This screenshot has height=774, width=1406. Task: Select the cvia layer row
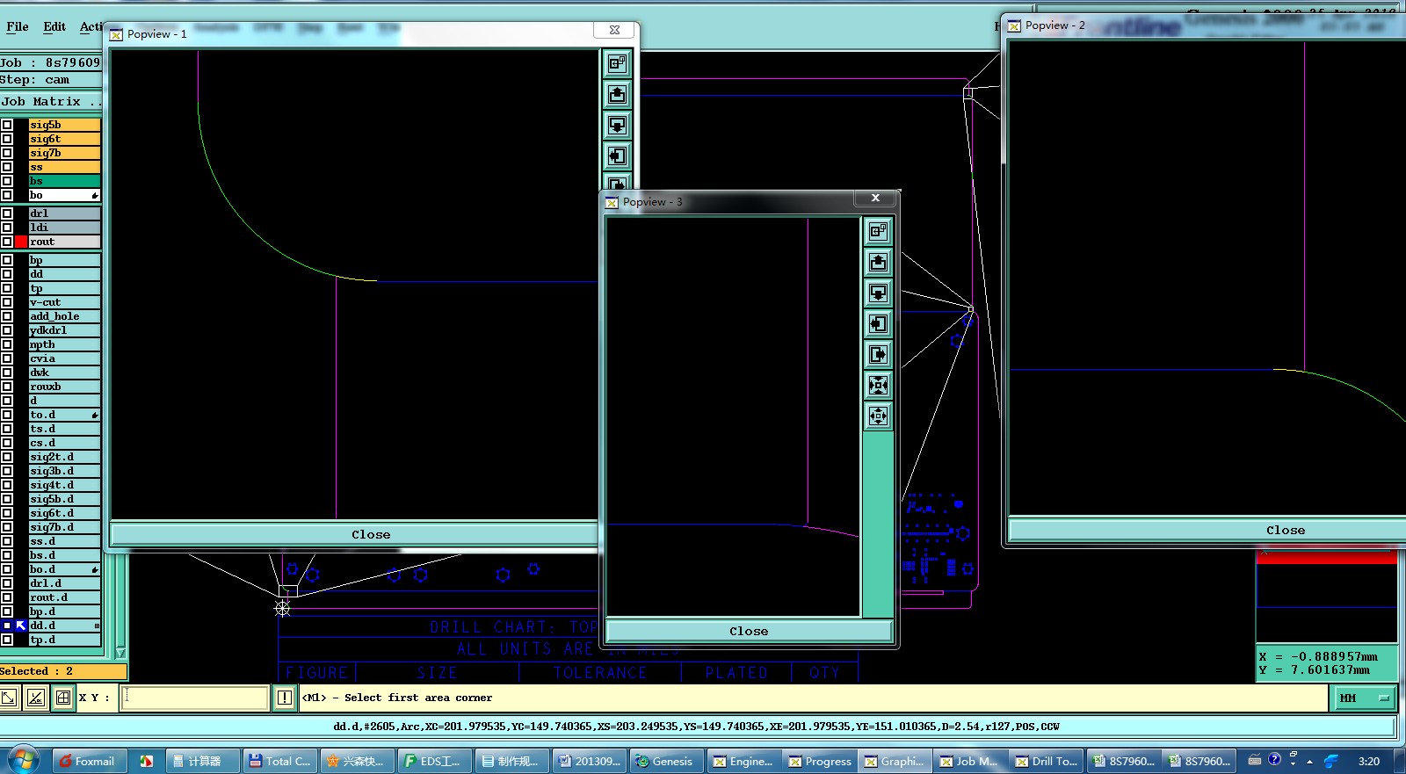click(x=65, y=358)
